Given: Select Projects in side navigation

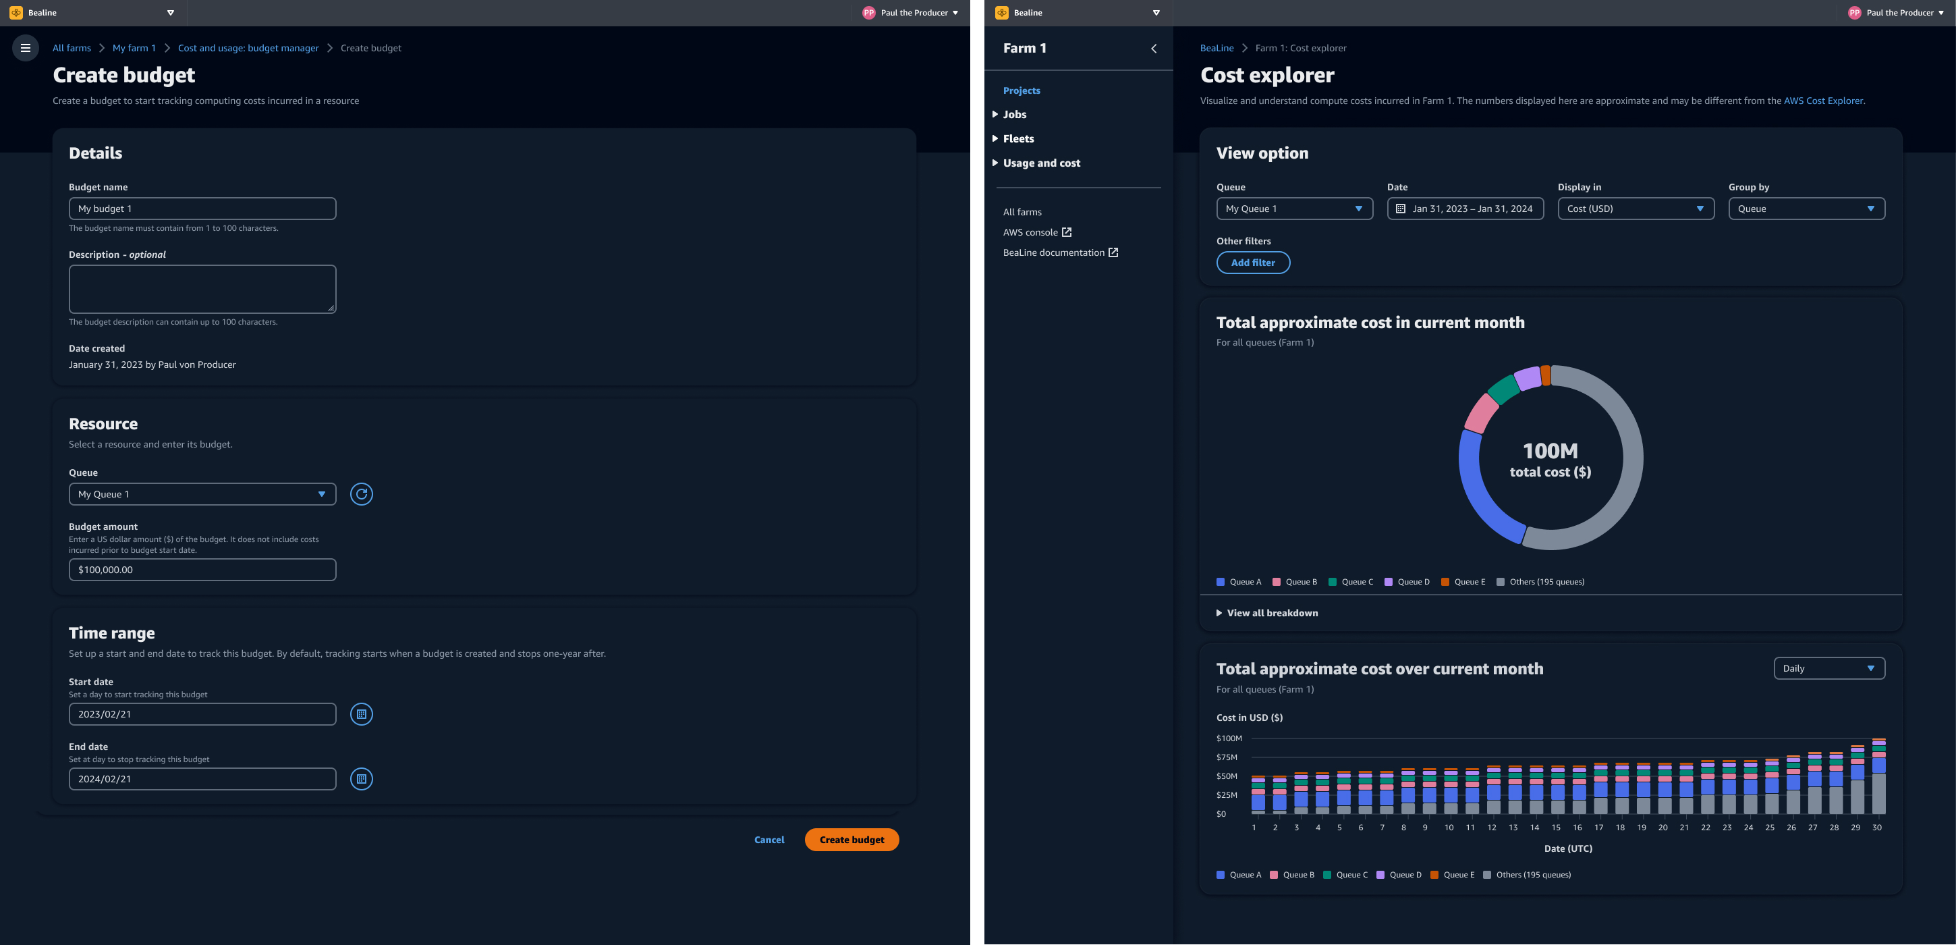Looking at the screenshot, I should [x=1022, y=90].
